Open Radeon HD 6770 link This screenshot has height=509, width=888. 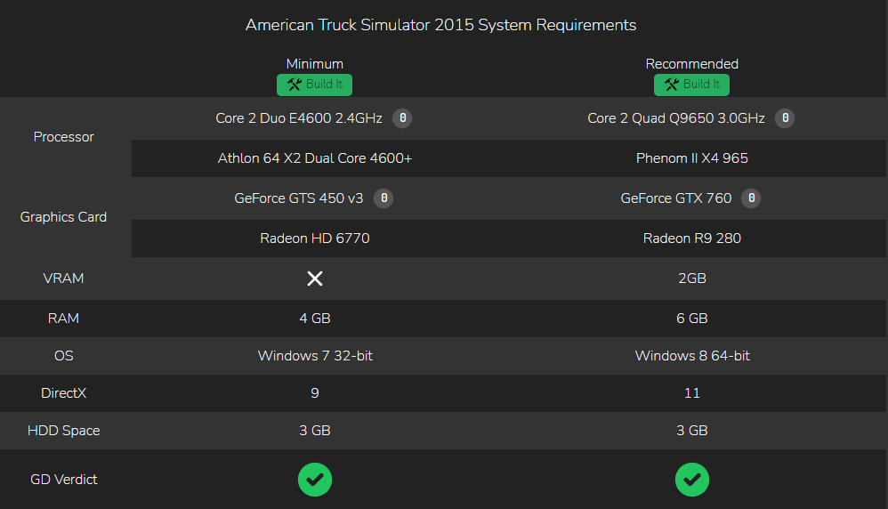315,238
